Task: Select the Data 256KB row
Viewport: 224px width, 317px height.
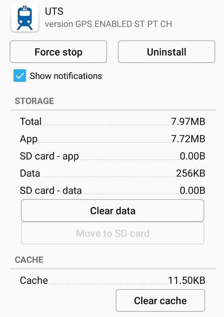Action: (112, 173)
